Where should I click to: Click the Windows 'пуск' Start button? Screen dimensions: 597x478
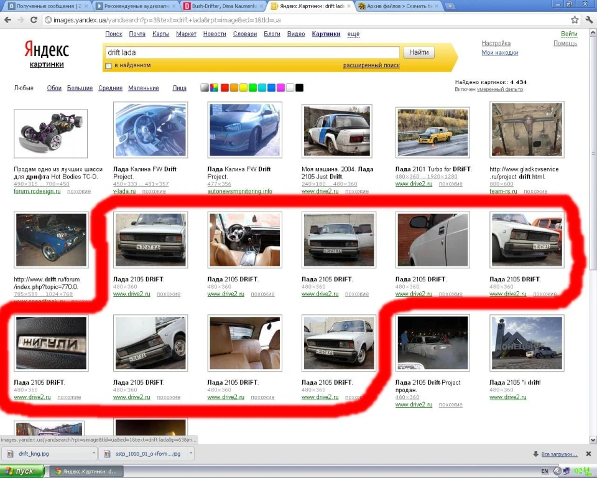[22, 471]
